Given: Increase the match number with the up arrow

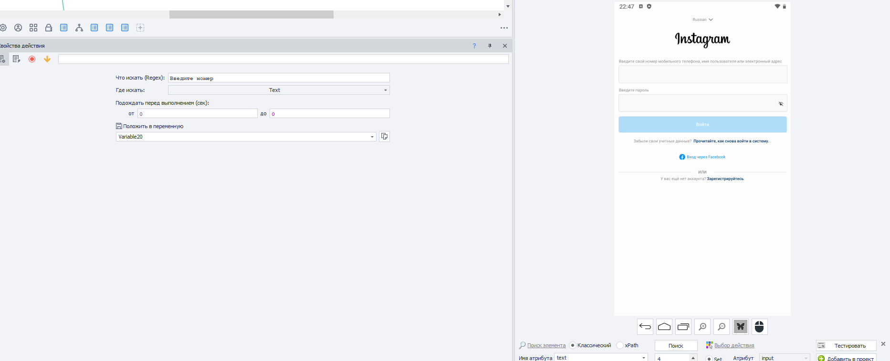Looking at the screenshot, I should 693,357.
